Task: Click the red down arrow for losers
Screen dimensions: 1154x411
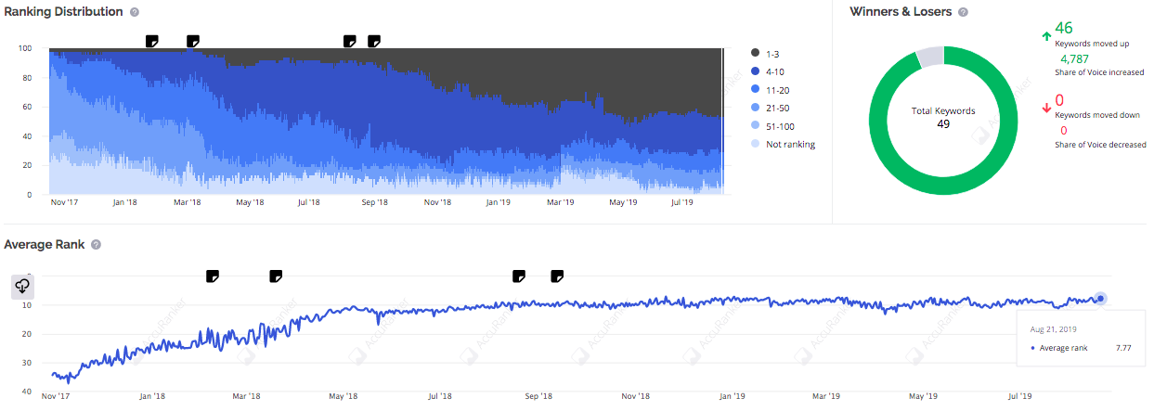Action: pos(1047,109)
